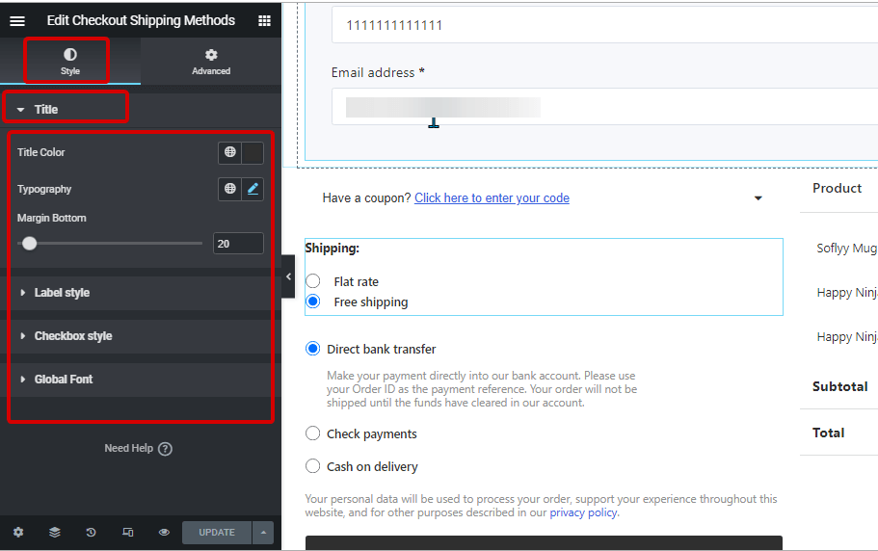The image size is (878, 551).
Task: Select Cash on delivery radio button
Action: [x=312, y=466]
